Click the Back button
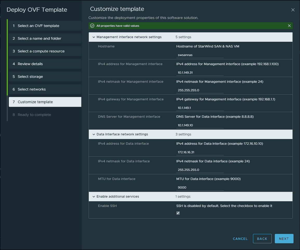Image resolution: width=300 pixels, height=250 pixels. tap(262, 239)
